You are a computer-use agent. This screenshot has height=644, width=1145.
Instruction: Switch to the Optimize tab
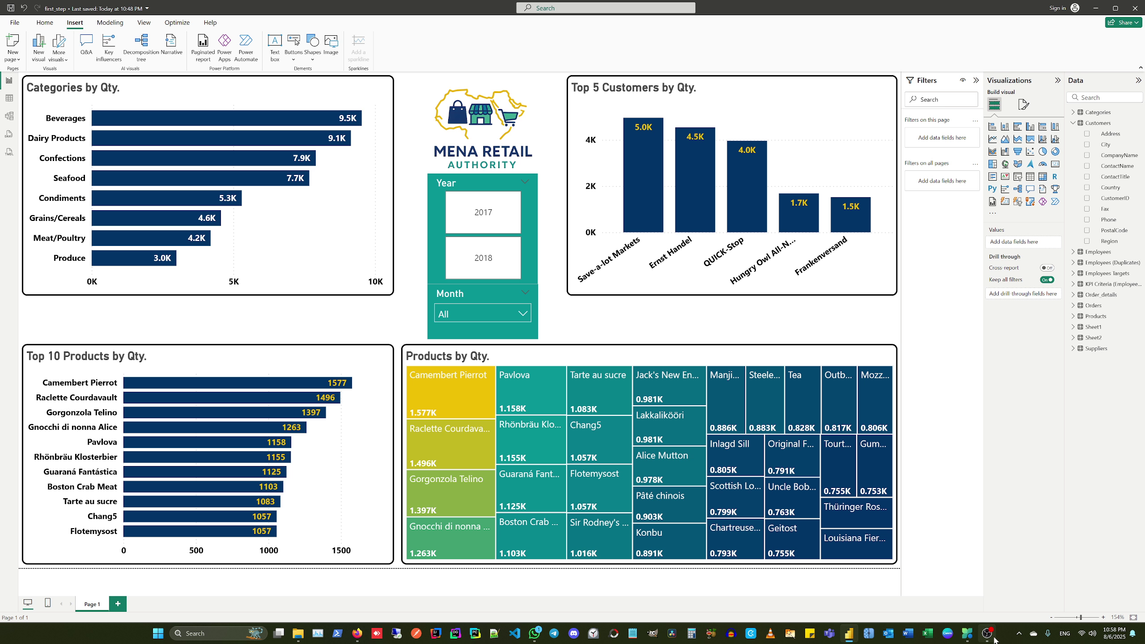coord(177,22)
